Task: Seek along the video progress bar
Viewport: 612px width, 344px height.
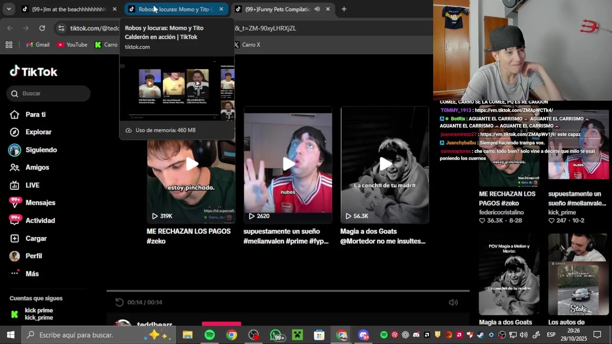Action: (288, 290)
